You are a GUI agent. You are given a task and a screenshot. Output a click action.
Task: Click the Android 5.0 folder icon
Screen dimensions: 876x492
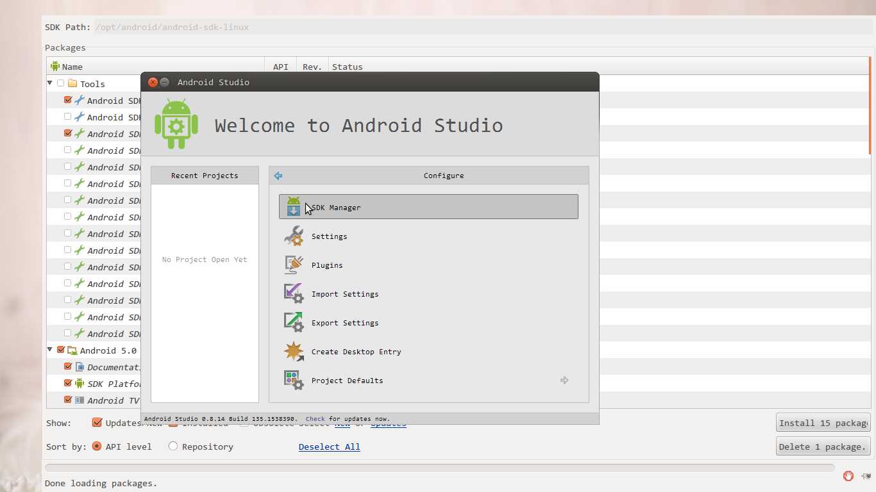pos(72,350)
